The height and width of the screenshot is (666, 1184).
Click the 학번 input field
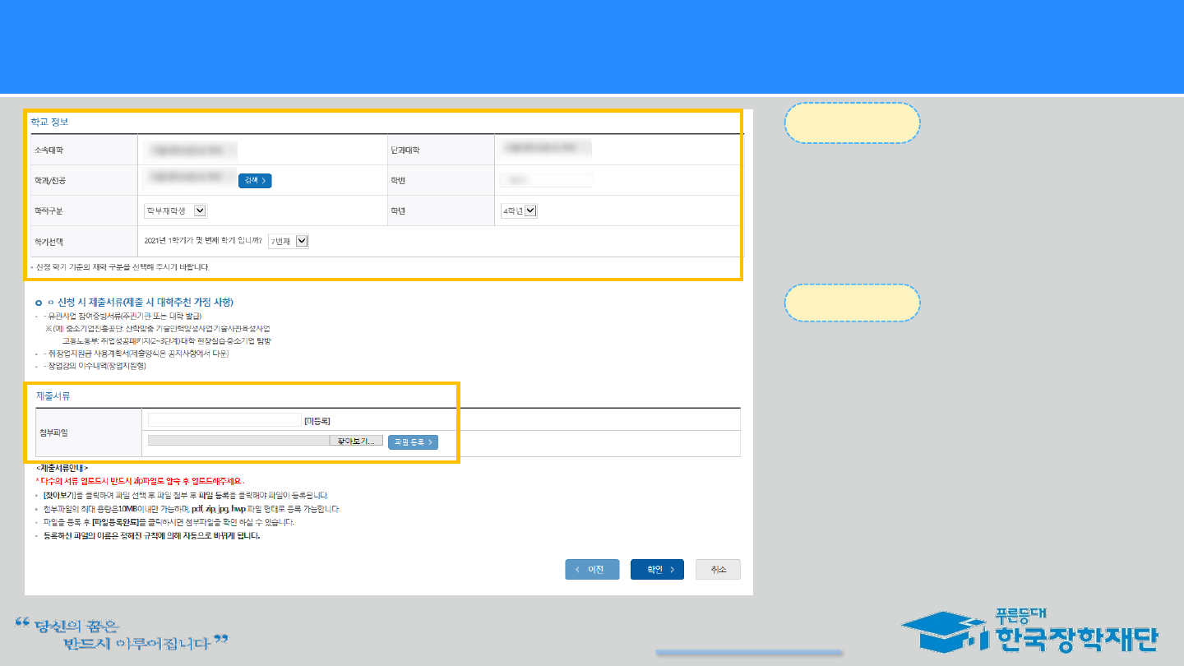pos(547,179)
